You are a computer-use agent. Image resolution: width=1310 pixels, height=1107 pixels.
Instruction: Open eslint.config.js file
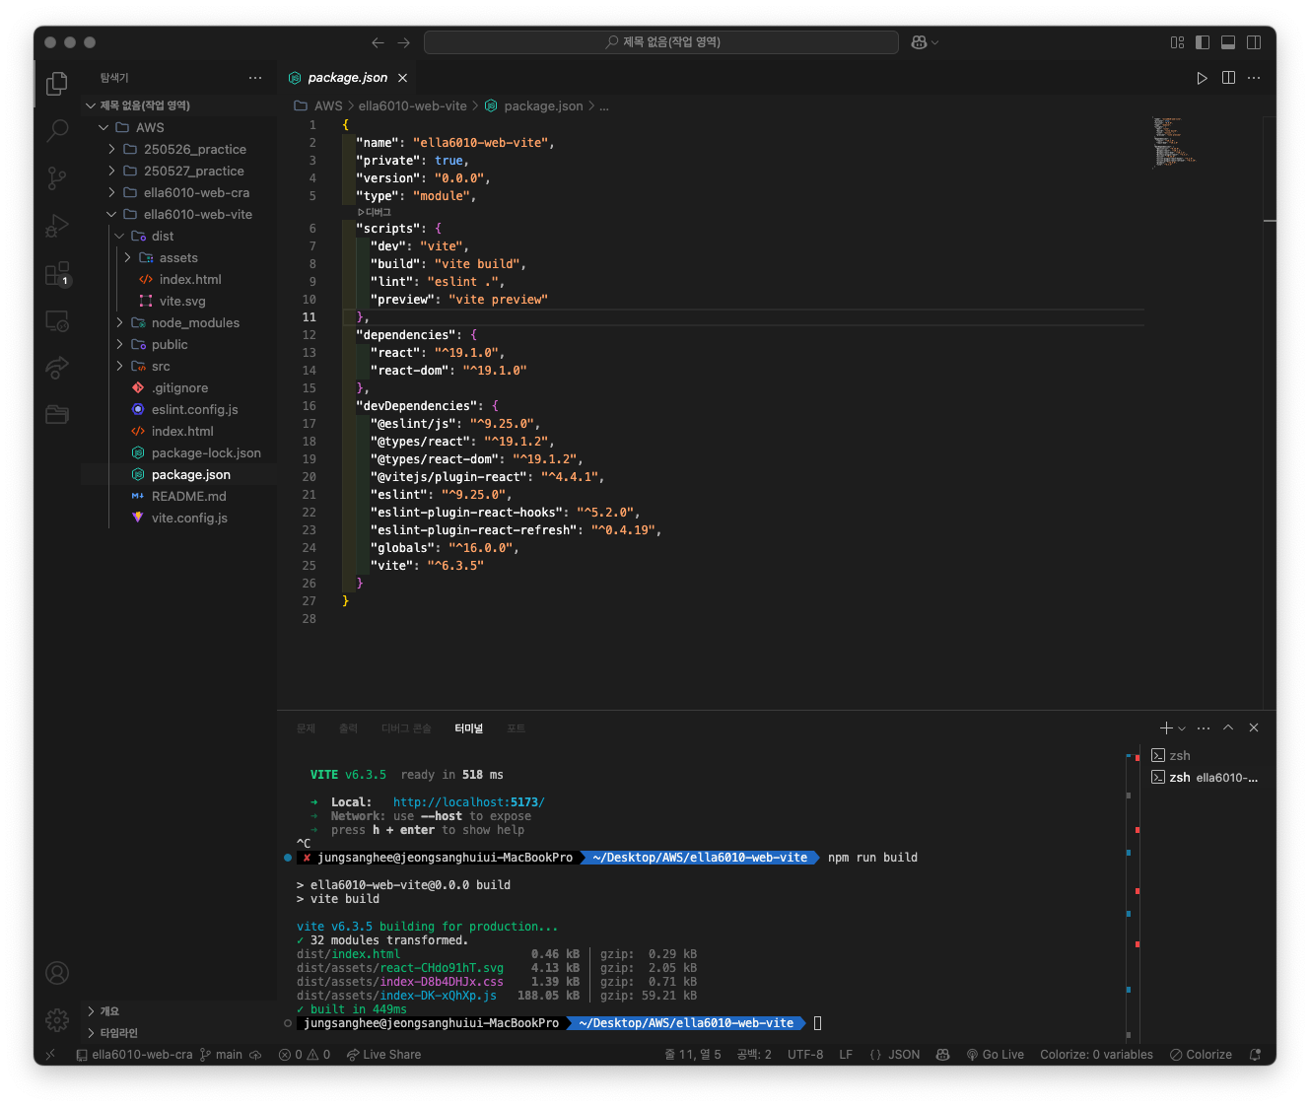tap(194, 409)
